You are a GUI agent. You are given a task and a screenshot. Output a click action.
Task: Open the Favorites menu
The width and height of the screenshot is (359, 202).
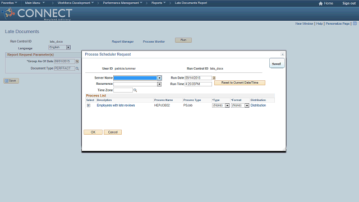coord(10,3)
